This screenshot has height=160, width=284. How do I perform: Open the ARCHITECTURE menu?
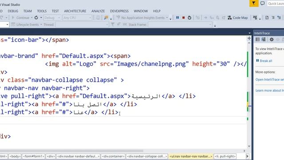click(x=75, y=11)
